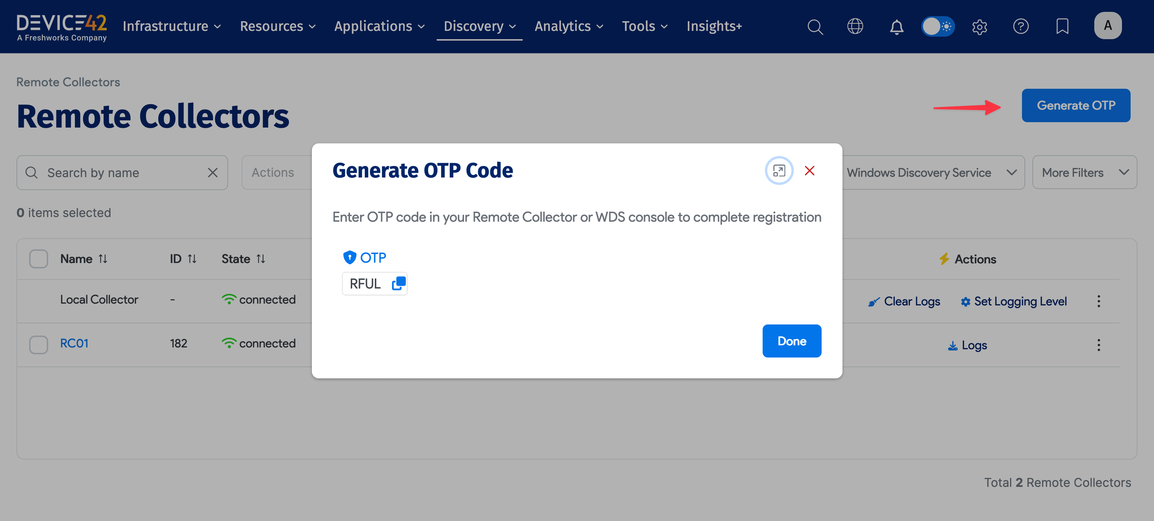View notifications via the bell icon

click(896, 26)
